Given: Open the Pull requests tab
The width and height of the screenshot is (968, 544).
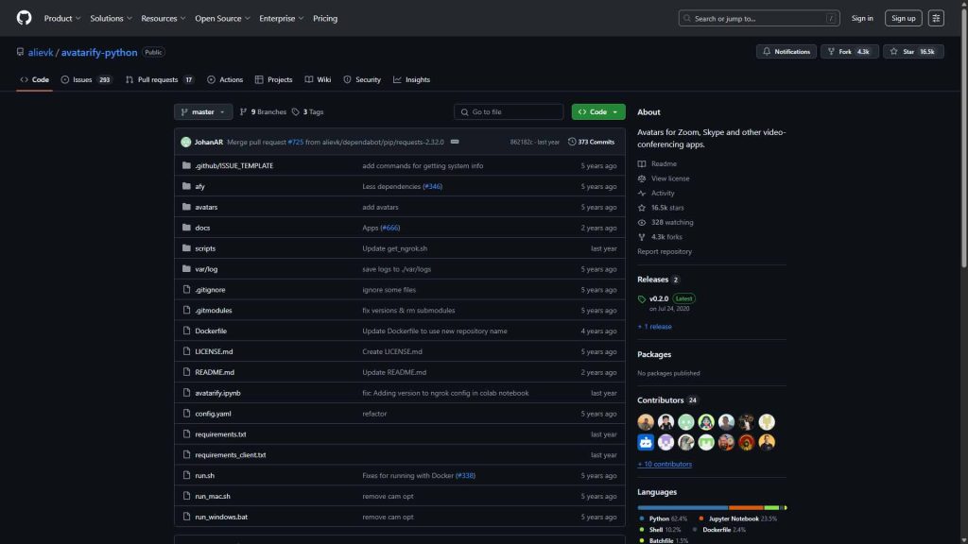Looking at the screenshot, I should point(160,79).
